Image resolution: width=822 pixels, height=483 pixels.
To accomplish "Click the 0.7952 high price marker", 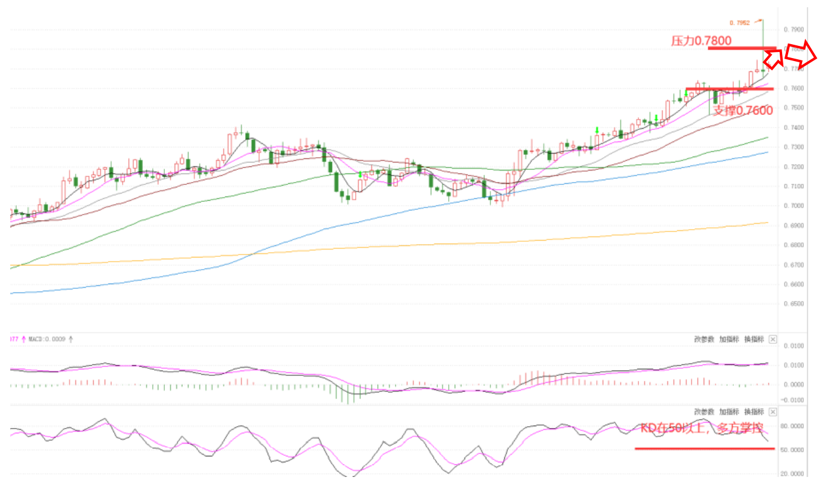I will click(739, 22).
